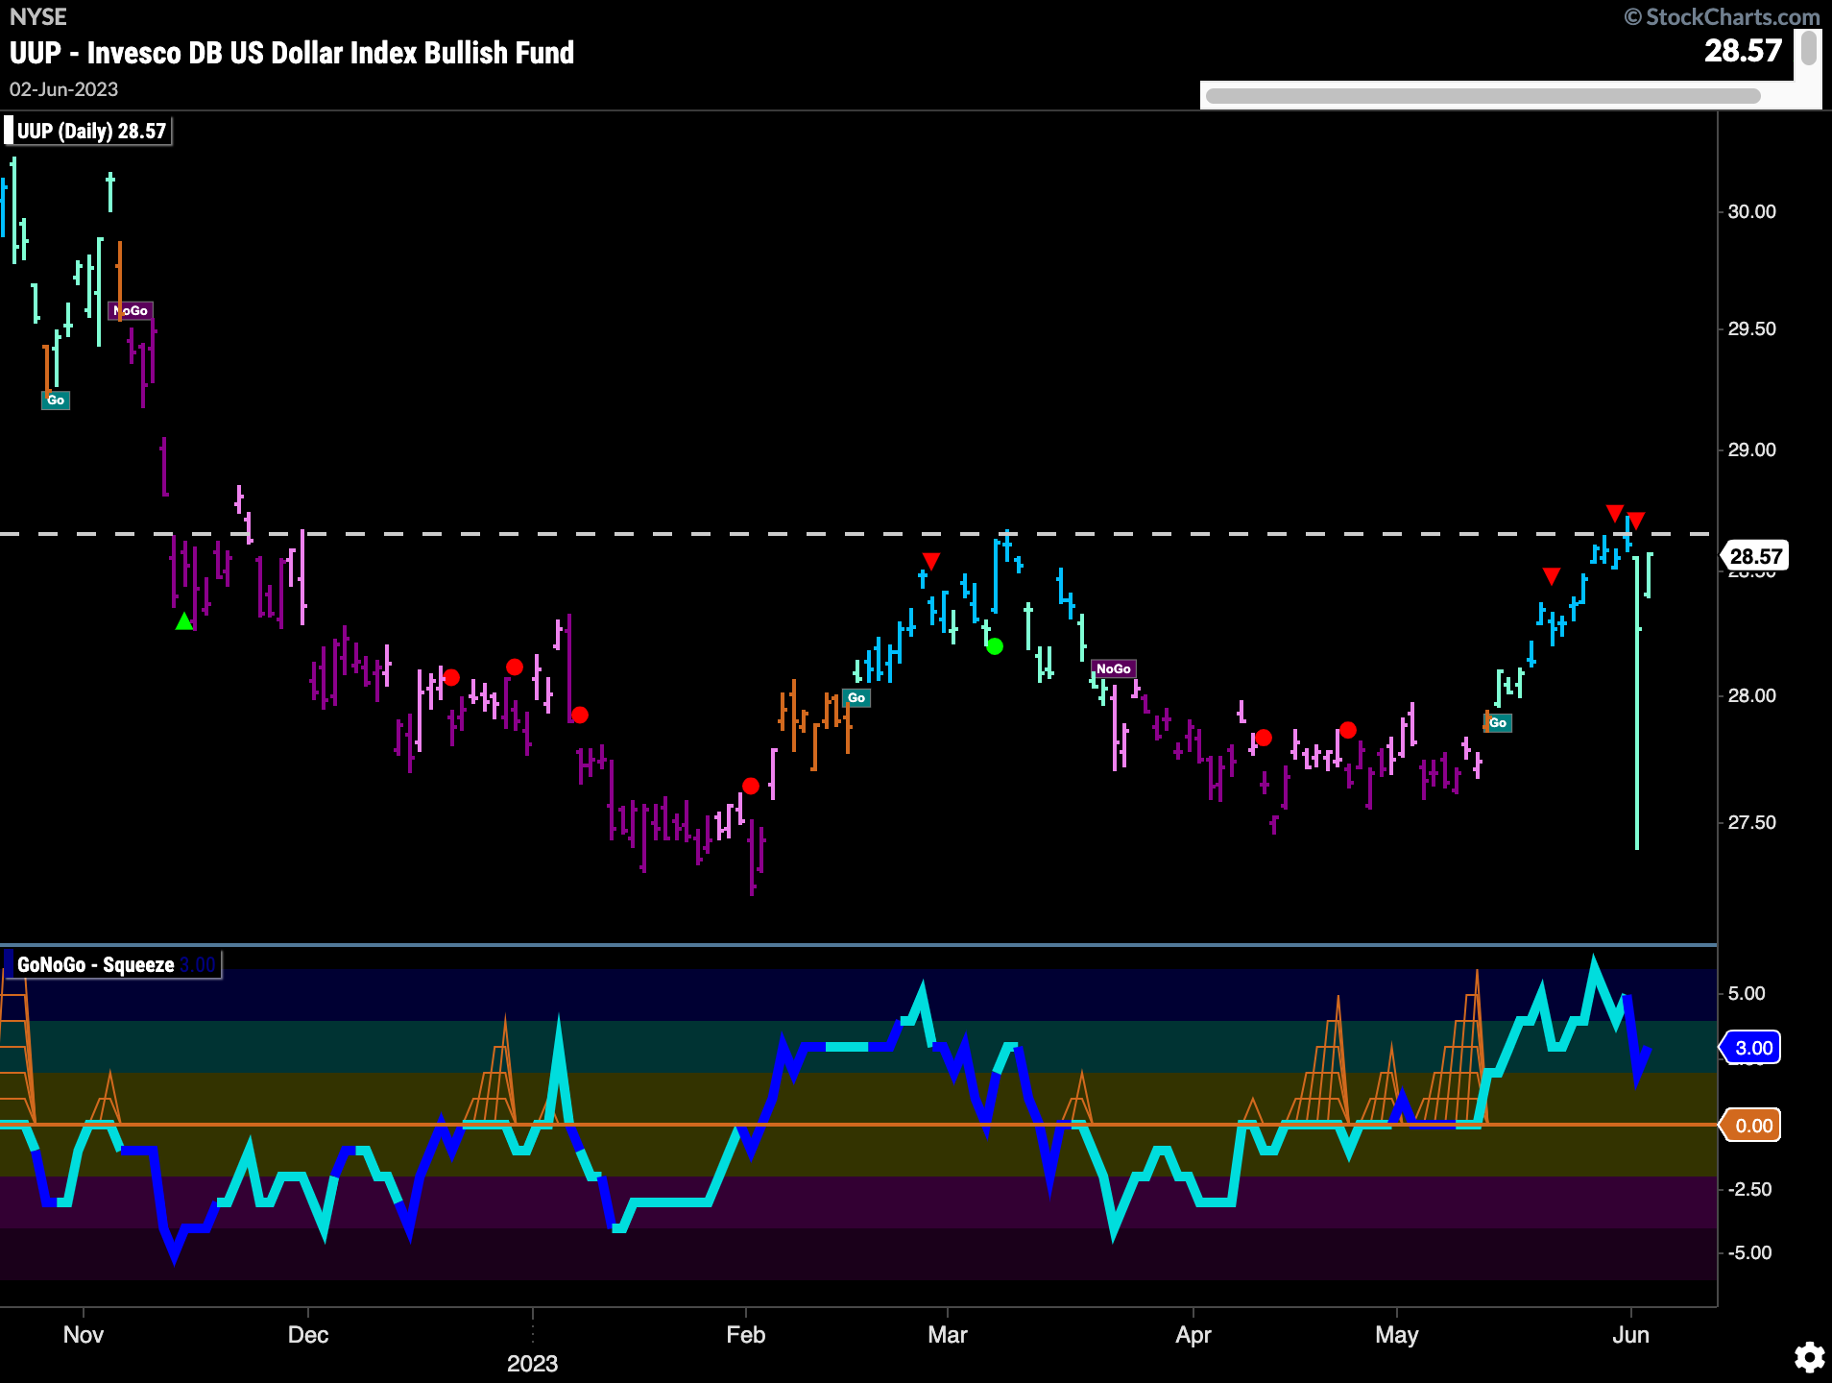The height and width of the screenshot is (1383, 1832).
Task: Click the vertical scrollbar thumb at top right
Action: [1809, 48]
